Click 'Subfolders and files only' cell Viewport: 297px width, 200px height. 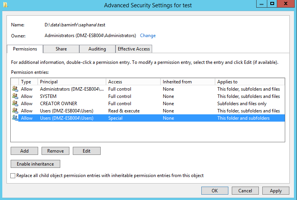pos(242,104)
